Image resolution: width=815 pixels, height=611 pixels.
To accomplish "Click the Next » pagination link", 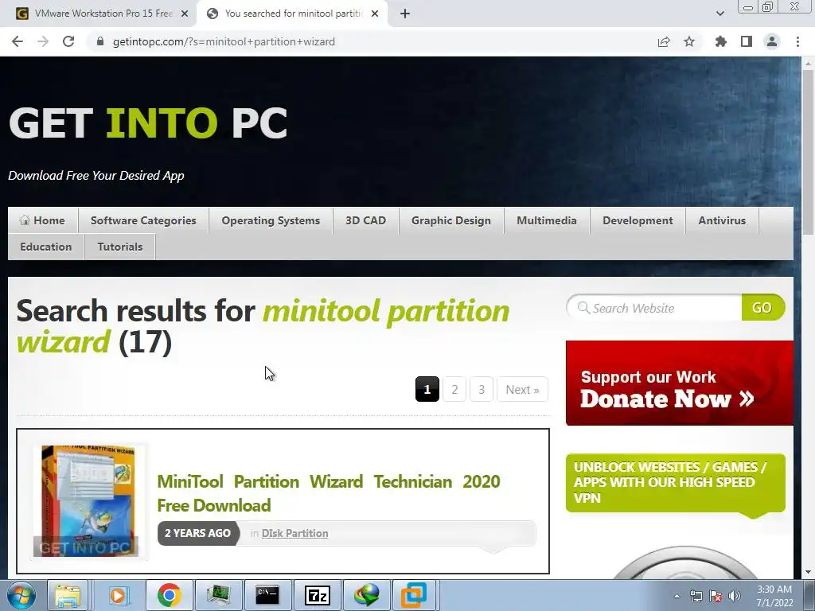I will click(x=522, y=389).
